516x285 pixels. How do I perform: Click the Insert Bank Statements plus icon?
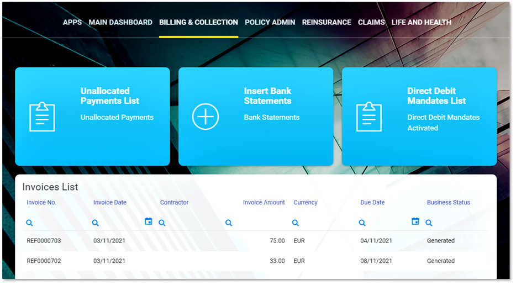[x=206, y=117]
